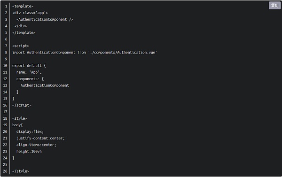Image resolution: width=282 pixels, height=177 pixels.
Task: Click the closing /template tag
Action: click(x=24, y=33)
